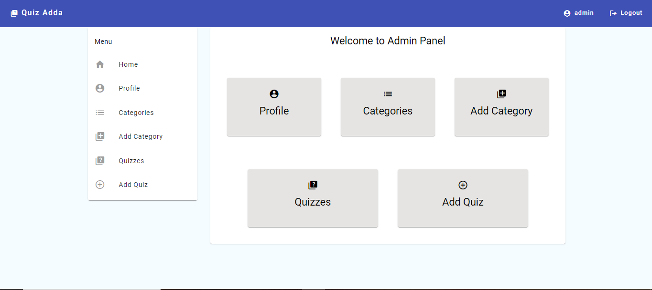652x290 pixels.
Task: Click the plus icon on Add Category card
Action: point(501,94)
